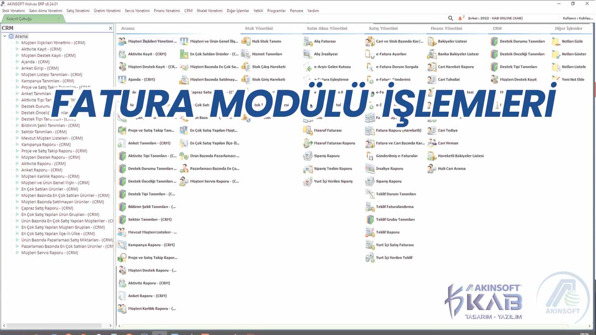This screenshot has height=335, width=596.
Task: Click the Notları Listele shortcut
Action: click(x=569, y=67)
